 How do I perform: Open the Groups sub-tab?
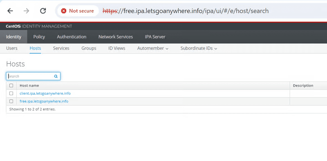89,48
